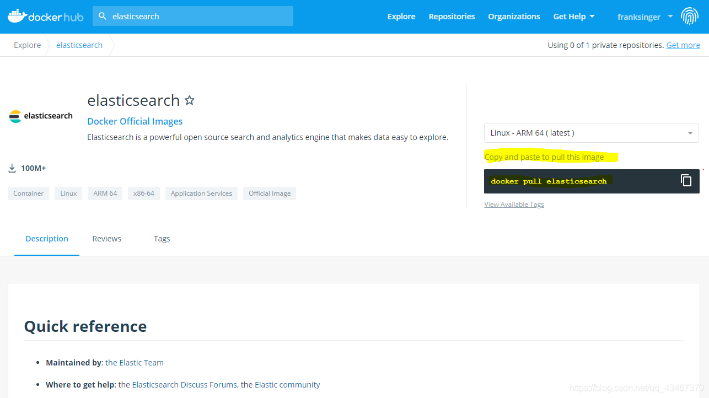Switch to the Tags tab
Screen dimensions: 709x398
(x=162, y=239)
